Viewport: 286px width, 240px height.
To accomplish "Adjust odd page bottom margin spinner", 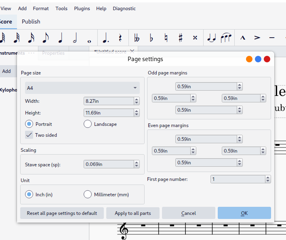I will 240,110.
